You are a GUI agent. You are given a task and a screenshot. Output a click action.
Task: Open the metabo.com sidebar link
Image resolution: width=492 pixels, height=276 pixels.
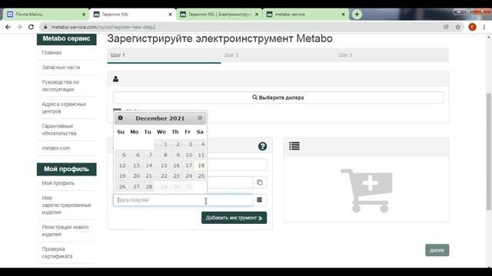[56, 148]
